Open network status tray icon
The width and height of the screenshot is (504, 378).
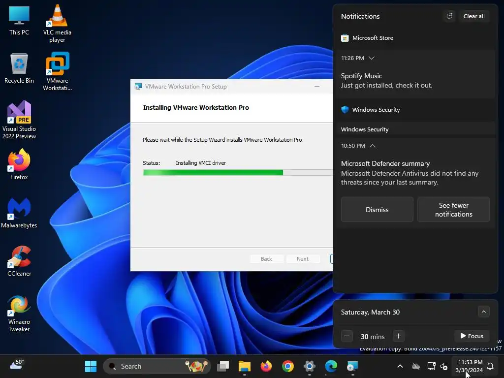(x=431, y=366)
